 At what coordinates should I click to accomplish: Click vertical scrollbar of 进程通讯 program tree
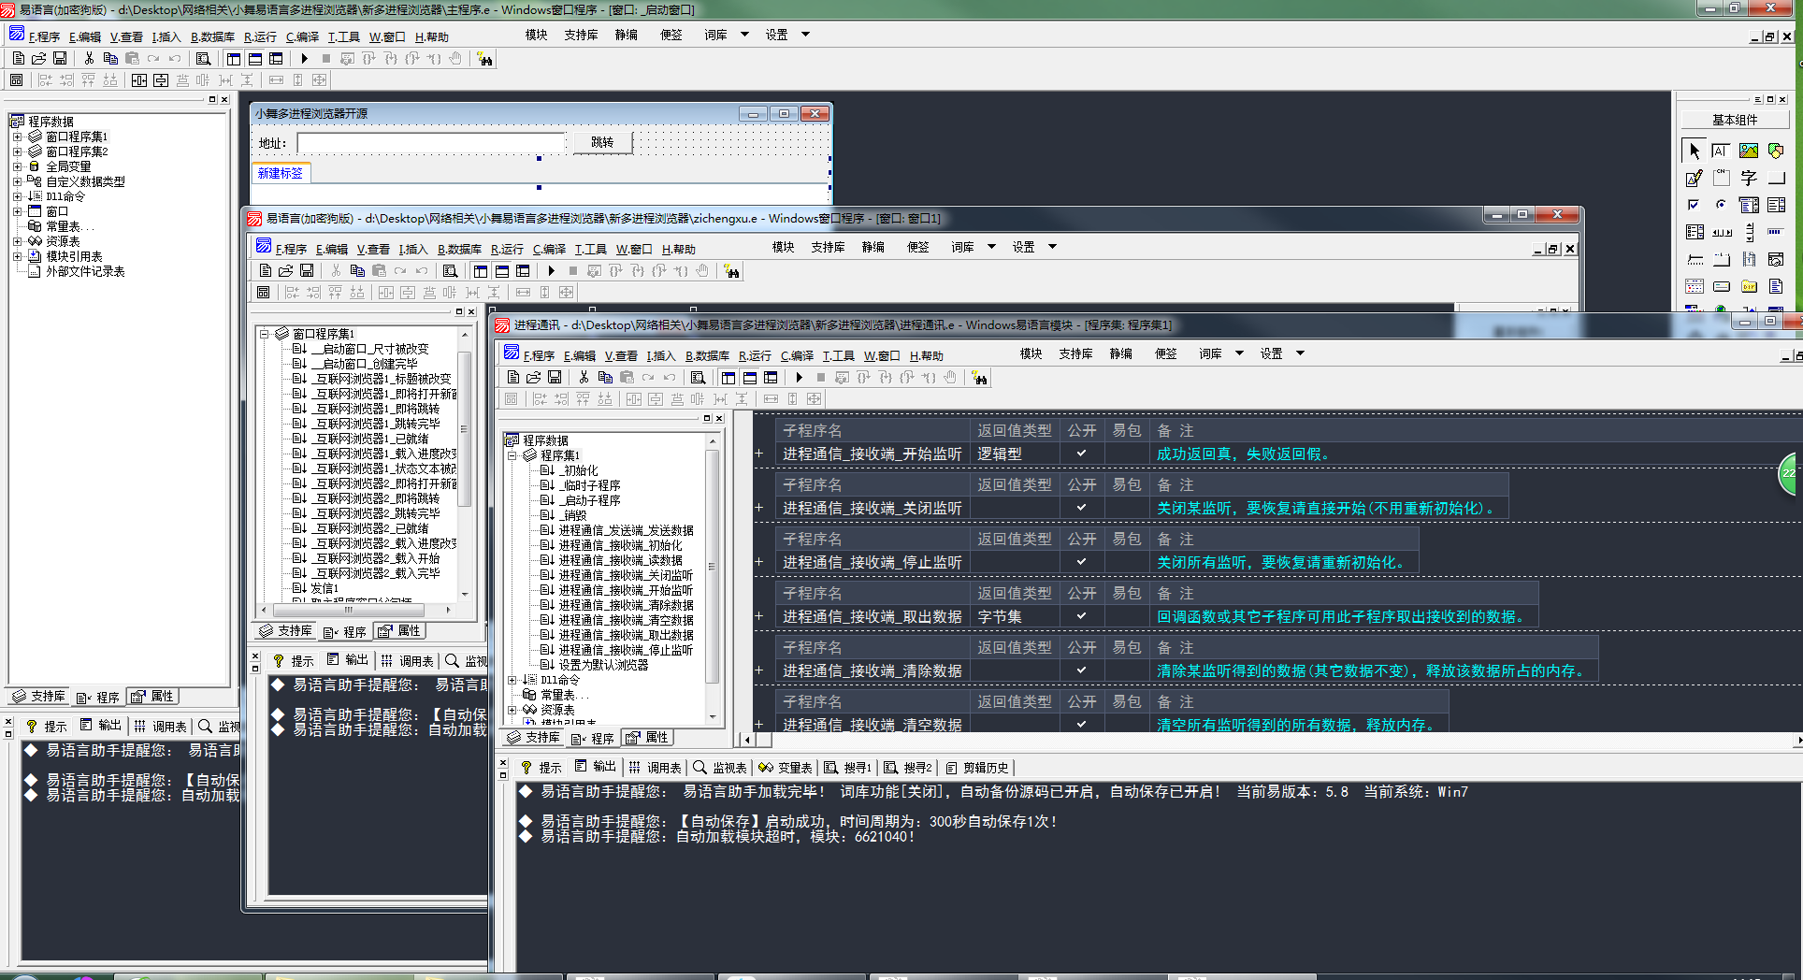[x=713, y=577]
